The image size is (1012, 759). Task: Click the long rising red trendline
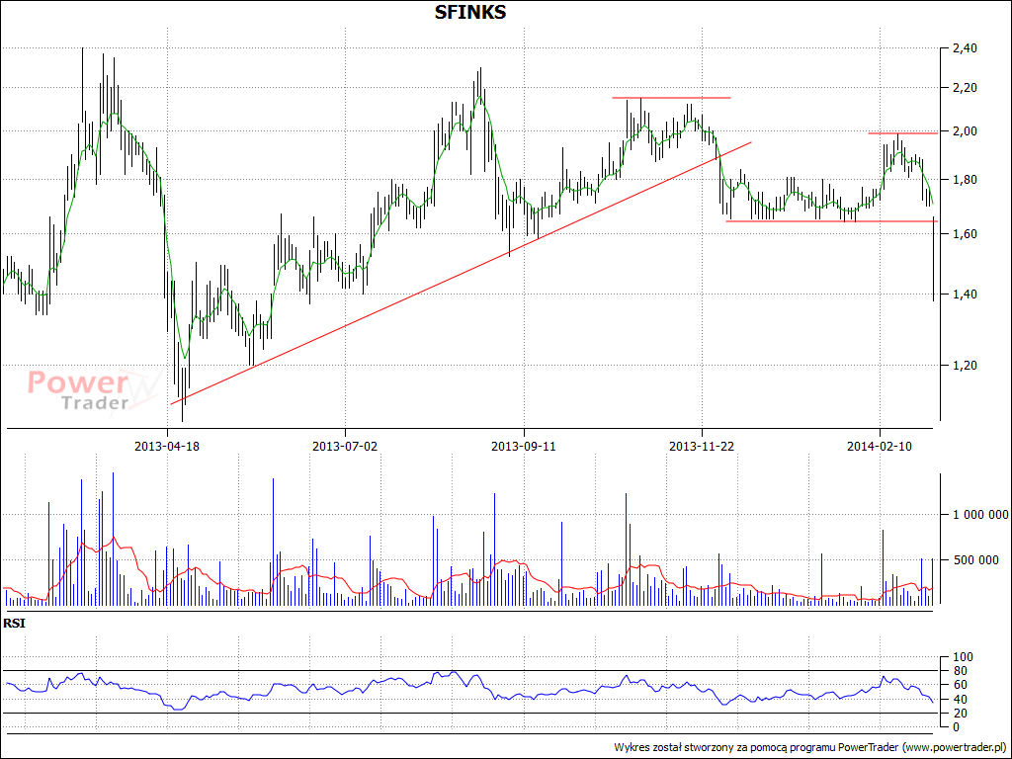coord(461,273)
